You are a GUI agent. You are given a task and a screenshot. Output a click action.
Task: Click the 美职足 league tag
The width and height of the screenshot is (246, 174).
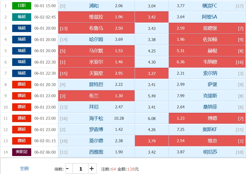tap(22, 152)
